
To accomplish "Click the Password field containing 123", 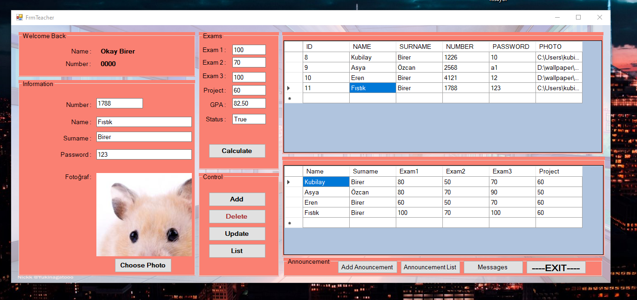I will (x=144, y=154).
